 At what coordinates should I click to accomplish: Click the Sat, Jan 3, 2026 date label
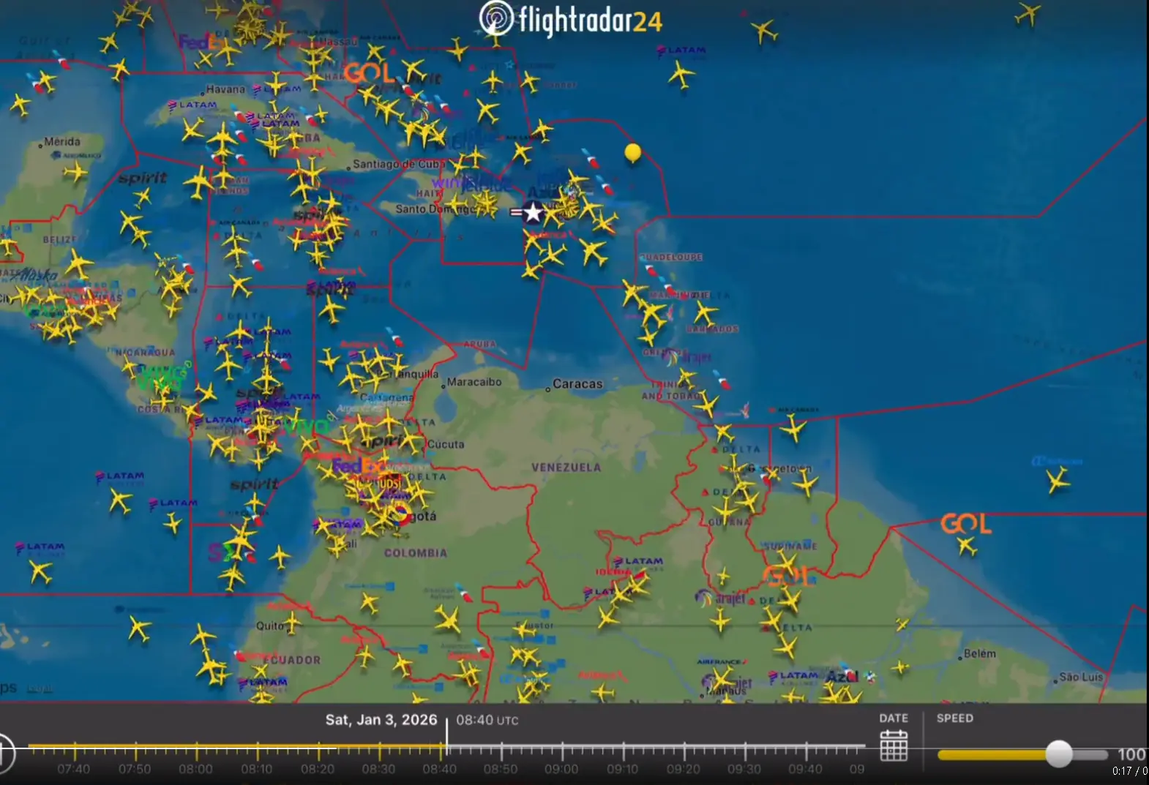[x=381, y=720]
